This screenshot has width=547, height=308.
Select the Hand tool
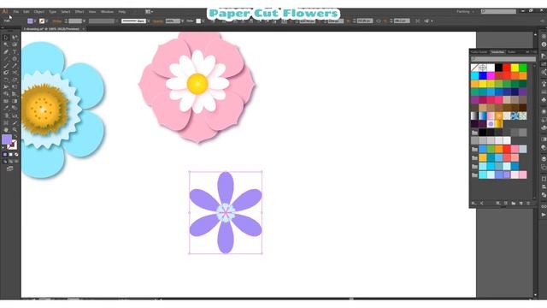(6, 129)
